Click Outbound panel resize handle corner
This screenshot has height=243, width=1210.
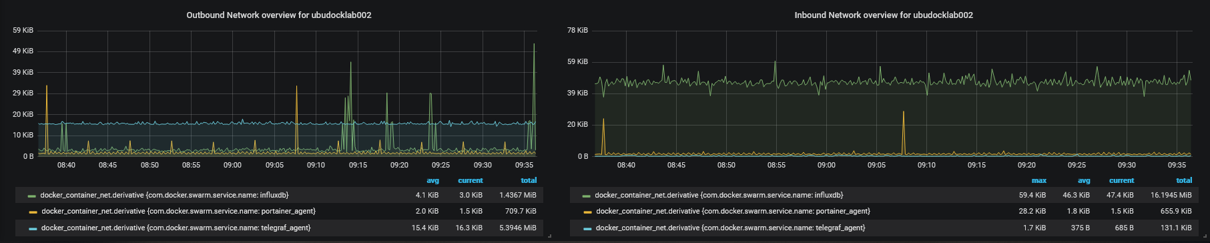549,236
